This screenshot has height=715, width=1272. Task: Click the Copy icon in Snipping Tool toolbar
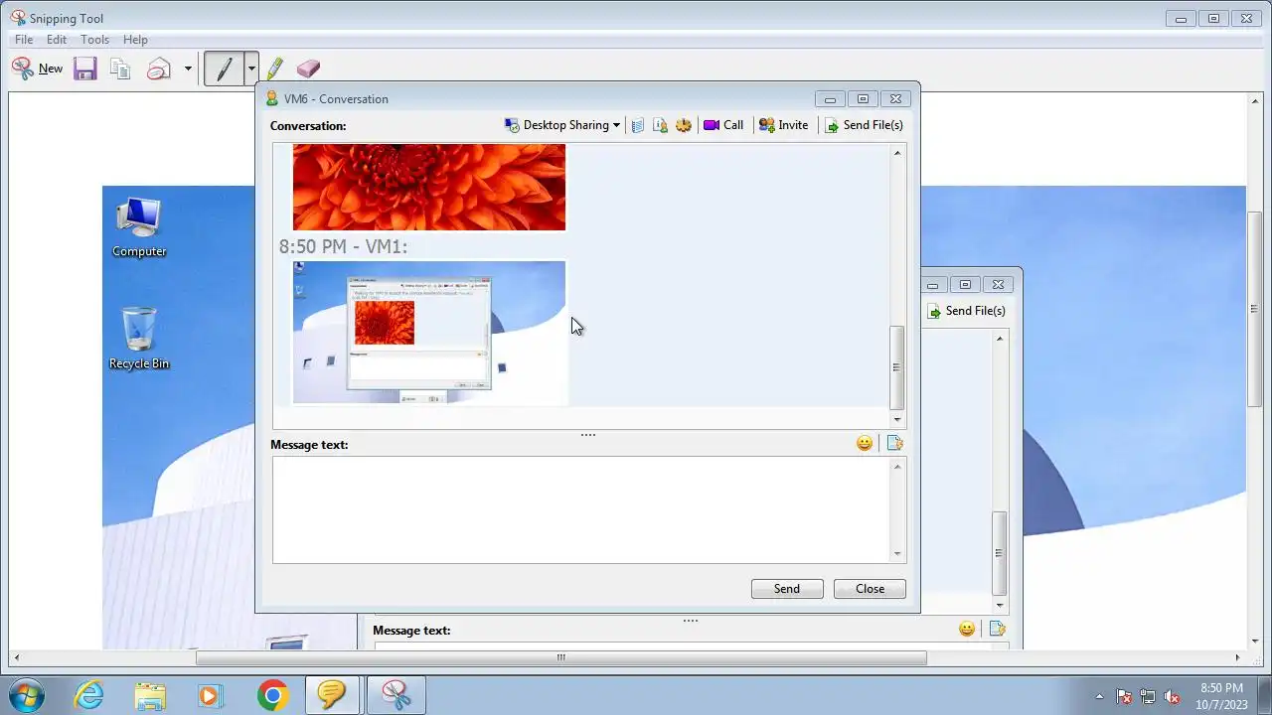click(120, 69)
